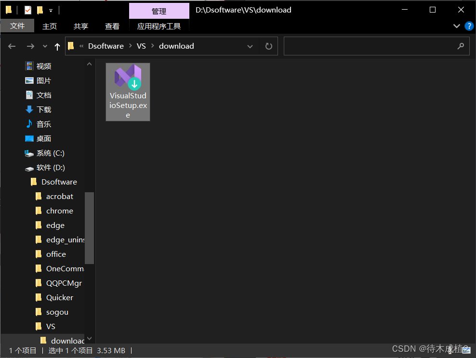The height and width of the screenshot is (358, 476).
Task: Click the VS breadcrumb in address bar
Action: click(x=141, y=46)
